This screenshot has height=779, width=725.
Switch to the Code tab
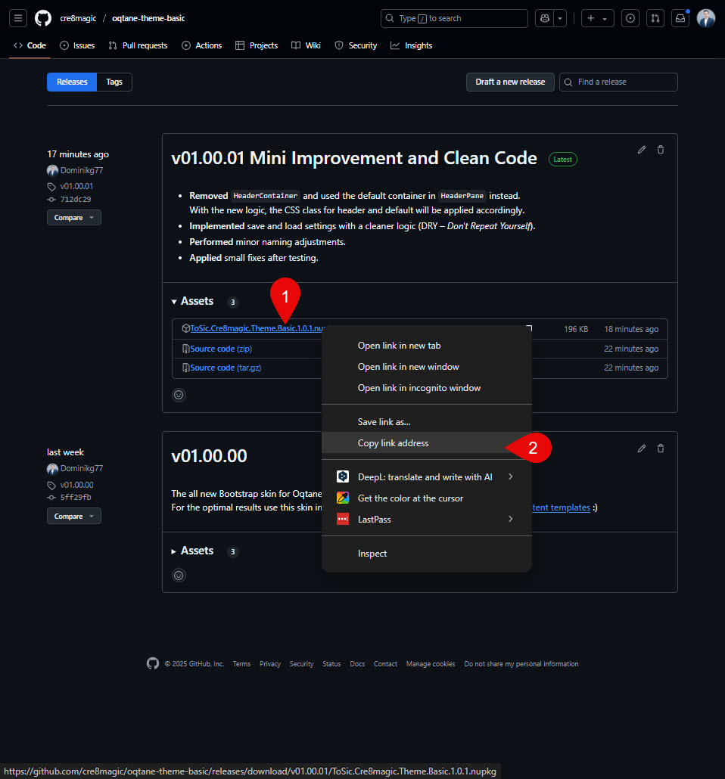[30, 45]
